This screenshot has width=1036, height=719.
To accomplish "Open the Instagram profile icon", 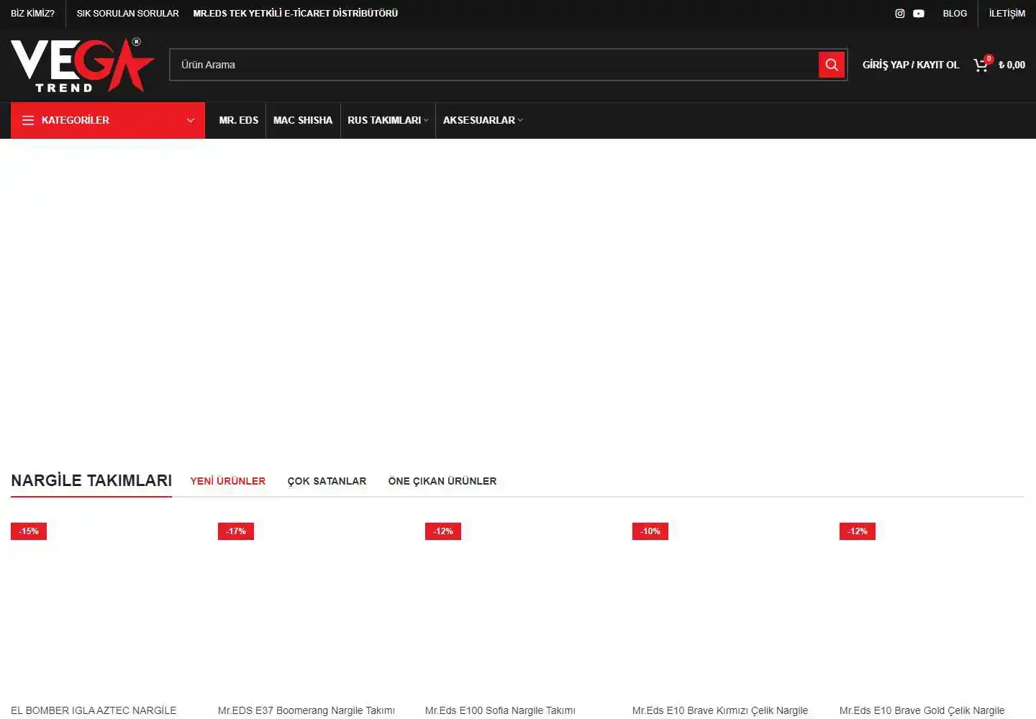I will [899, 14].
